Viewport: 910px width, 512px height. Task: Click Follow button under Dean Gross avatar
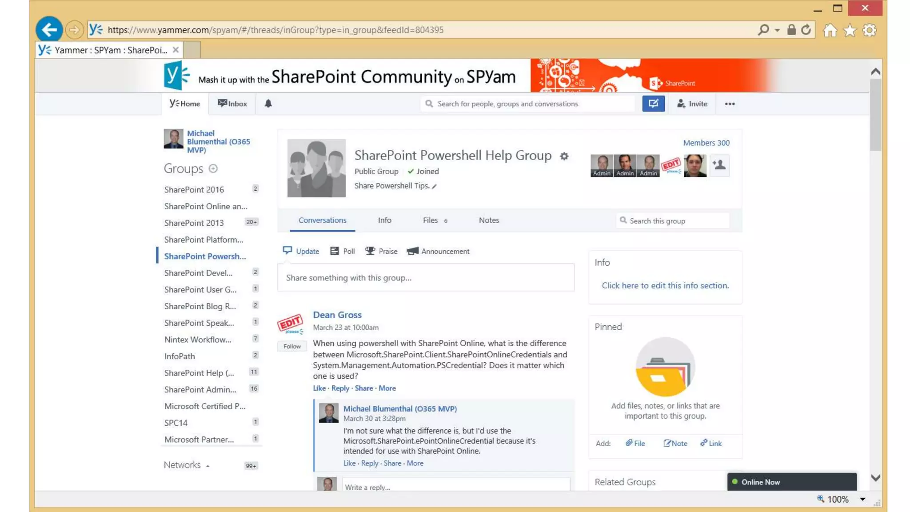coord(292,346)
